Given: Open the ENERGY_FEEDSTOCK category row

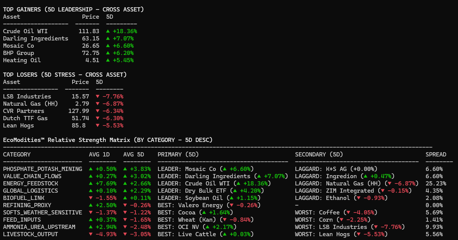Looking at the screenshot, I should point(31,184).
